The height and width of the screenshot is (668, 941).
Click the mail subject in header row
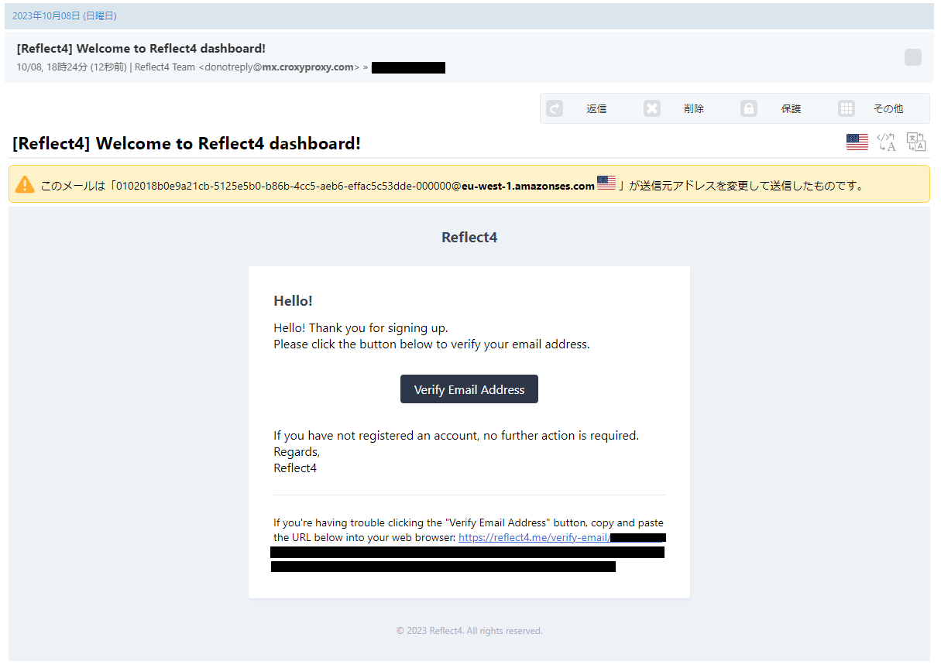(x=141, y=49)
